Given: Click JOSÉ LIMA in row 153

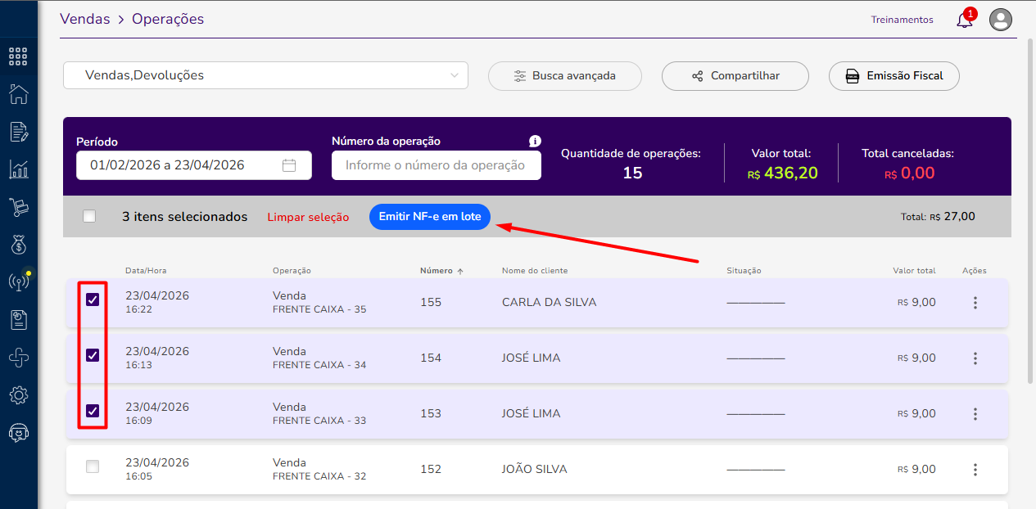Looking at the screenshot, I should [x=531, y=414].
